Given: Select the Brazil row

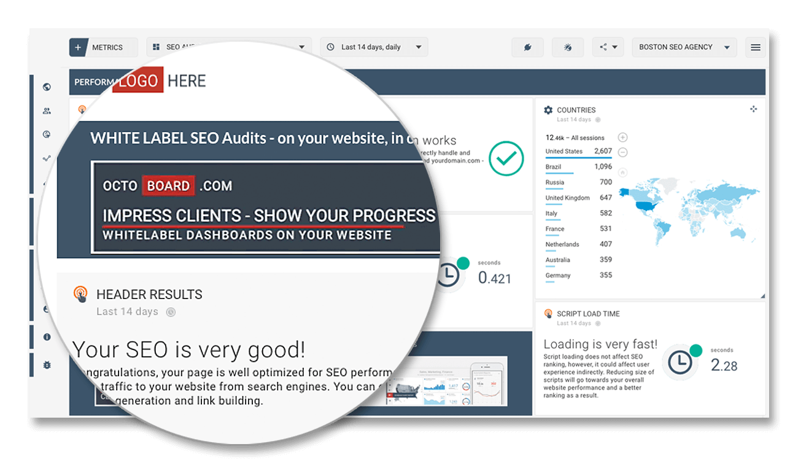Looking at the screenshot, I should 579,167.
